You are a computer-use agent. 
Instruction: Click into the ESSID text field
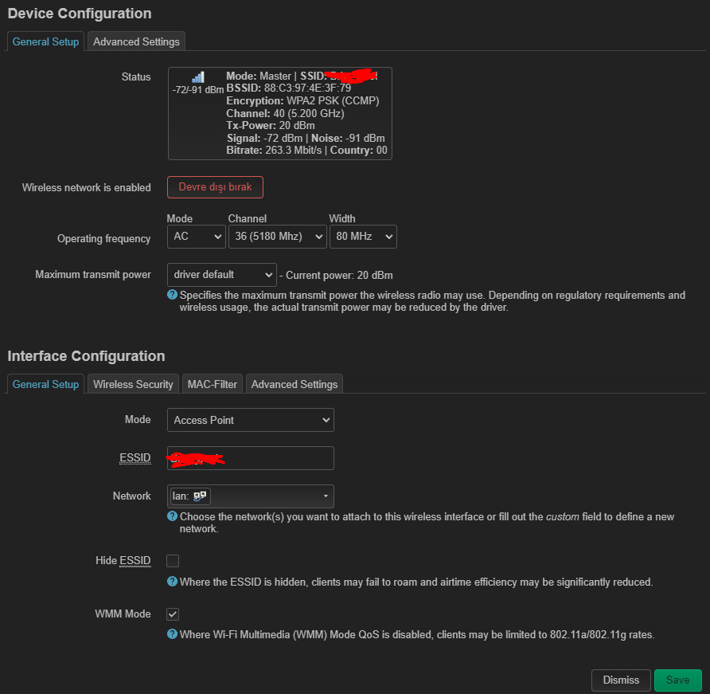click(x=251, y=458)
